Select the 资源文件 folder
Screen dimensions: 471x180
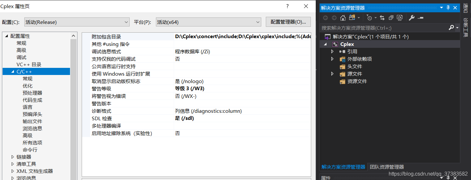pyautogui.click(x=357, y=81)
